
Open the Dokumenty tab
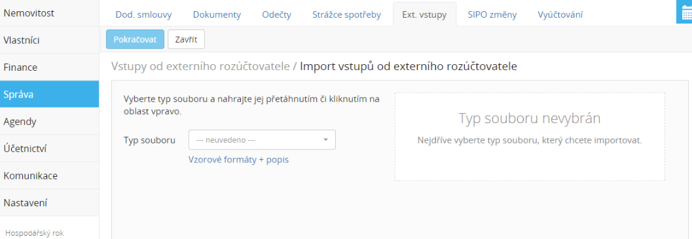click(217, 14)
